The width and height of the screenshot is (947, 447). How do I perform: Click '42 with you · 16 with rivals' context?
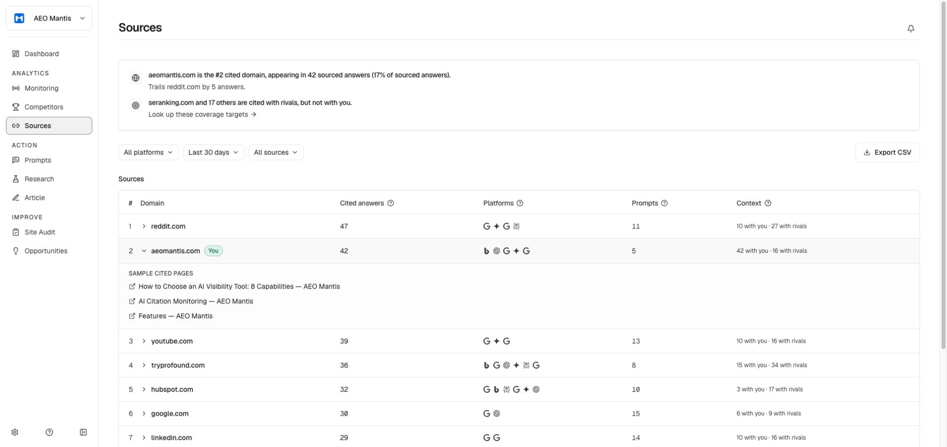pos(772,251)
